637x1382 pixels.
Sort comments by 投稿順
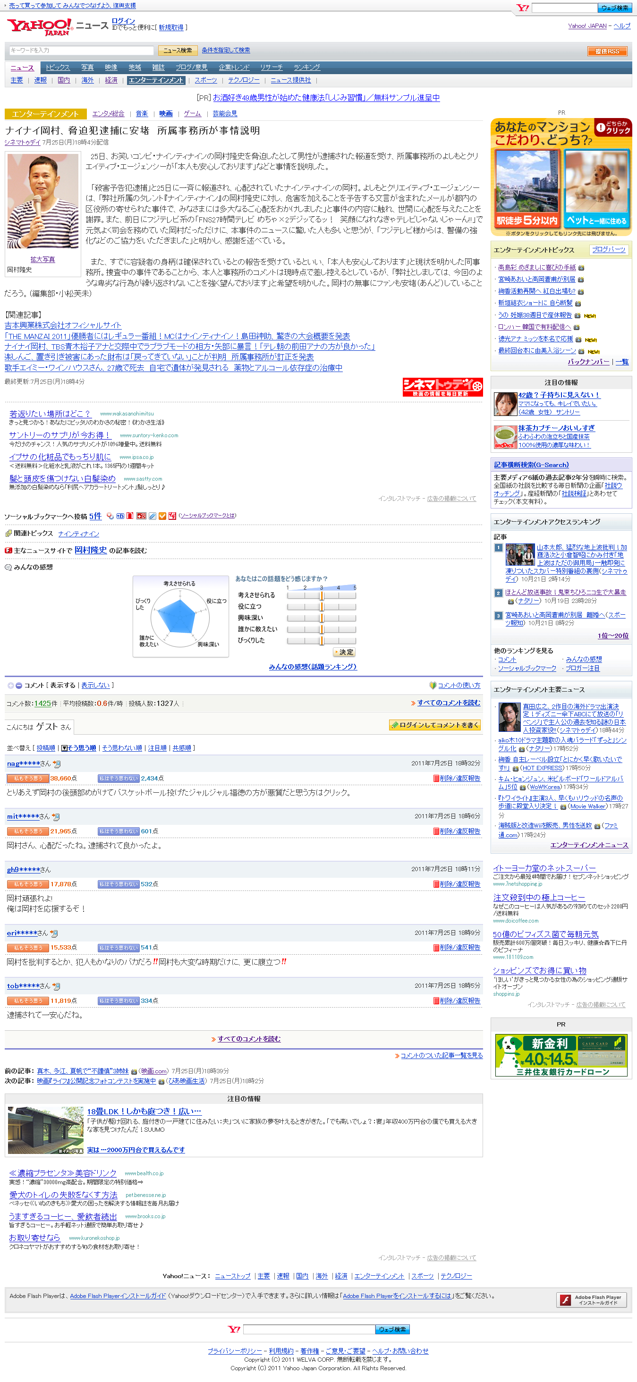coord(46,748)
